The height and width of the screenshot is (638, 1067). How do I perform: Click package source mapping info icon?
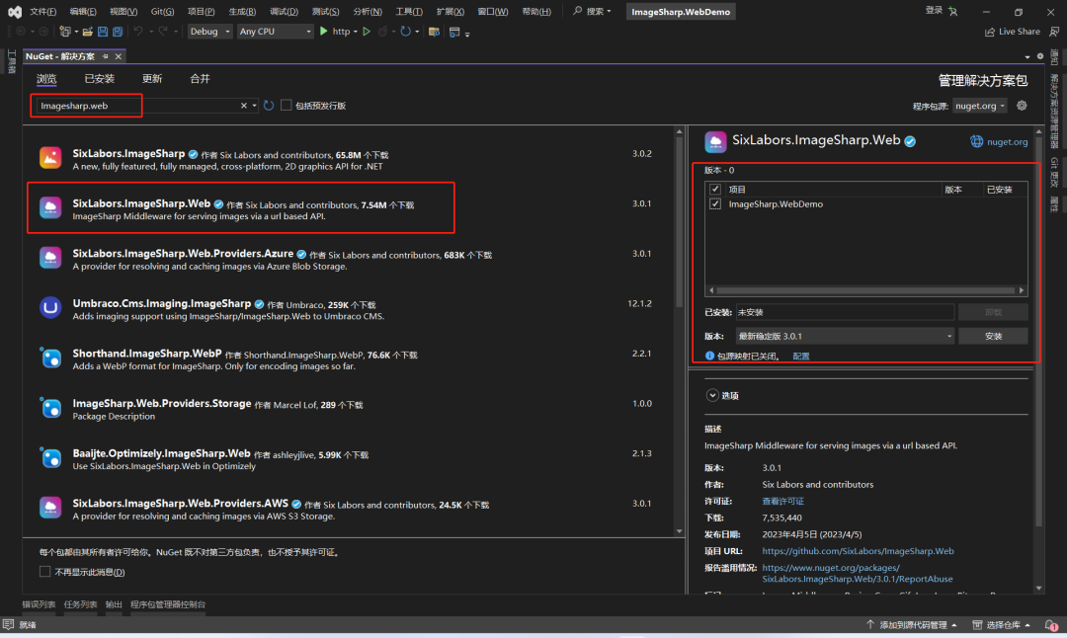pyautogui.click(x=709, y=356)
